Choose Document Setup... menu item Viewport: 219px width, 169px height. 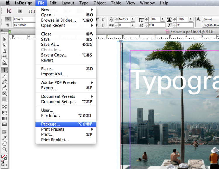(66, 102)
